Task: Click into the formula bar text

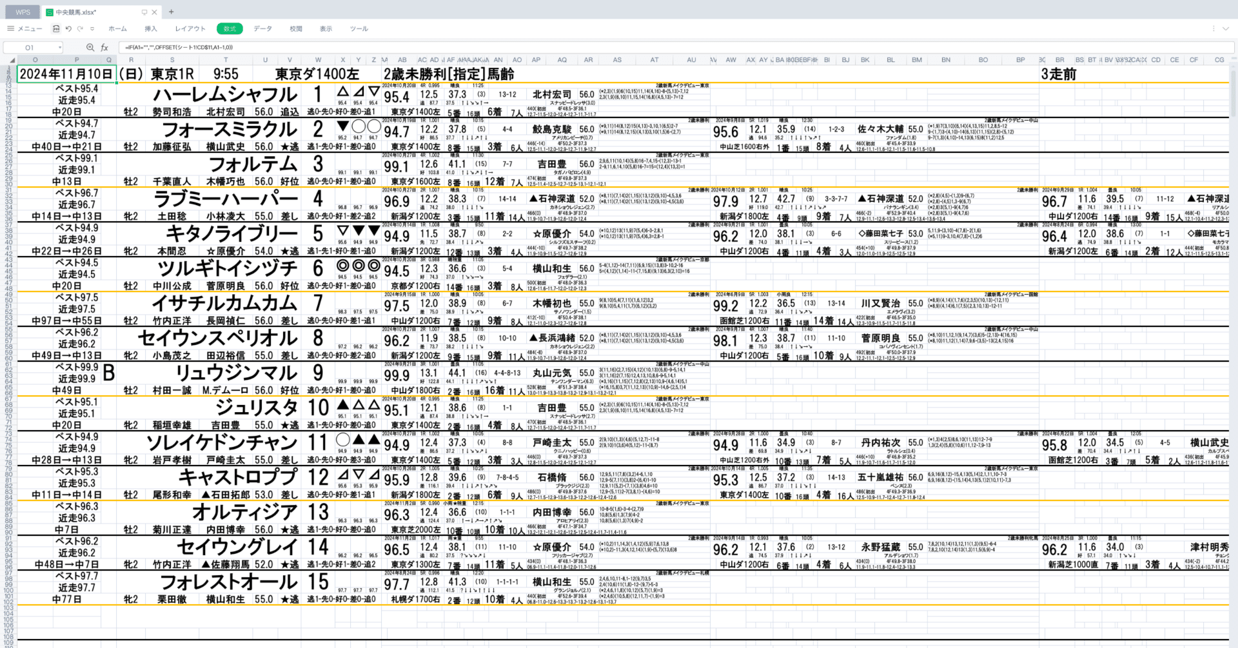Action: (675, 47)
